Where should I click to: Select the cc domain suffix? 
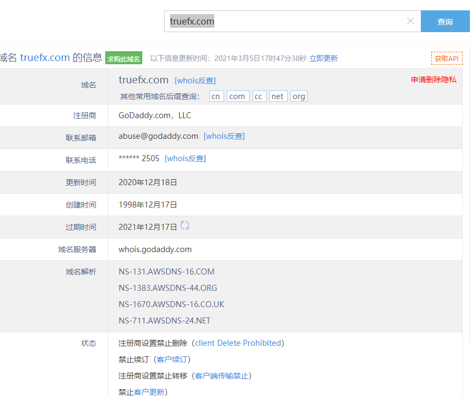258,96
